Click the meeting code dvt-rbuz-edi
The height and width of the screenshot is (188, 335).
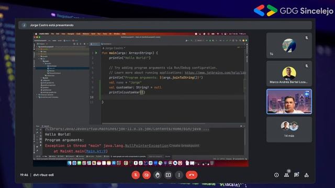(x=43, y=175)
